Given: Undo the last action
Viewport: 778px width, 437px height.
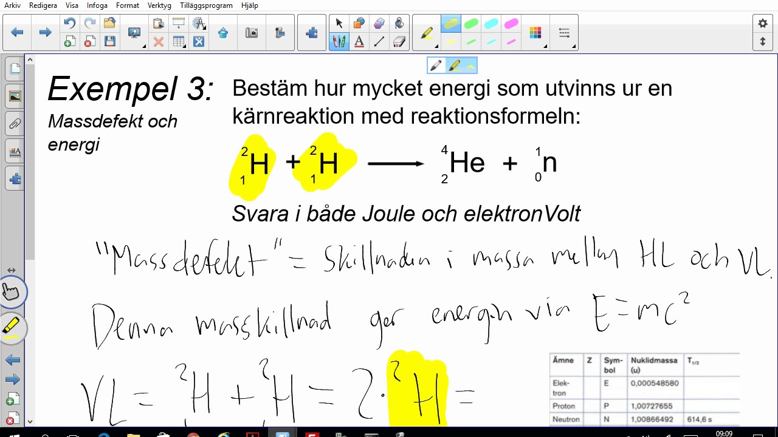Looking at the screenshot, I should point(69,23).
